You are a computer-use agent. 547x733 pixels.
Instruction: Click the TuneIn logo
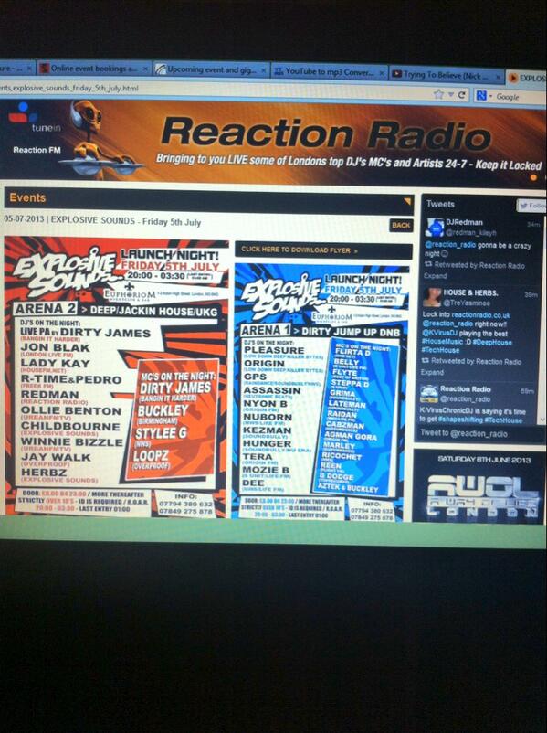[x=34, y=117]
